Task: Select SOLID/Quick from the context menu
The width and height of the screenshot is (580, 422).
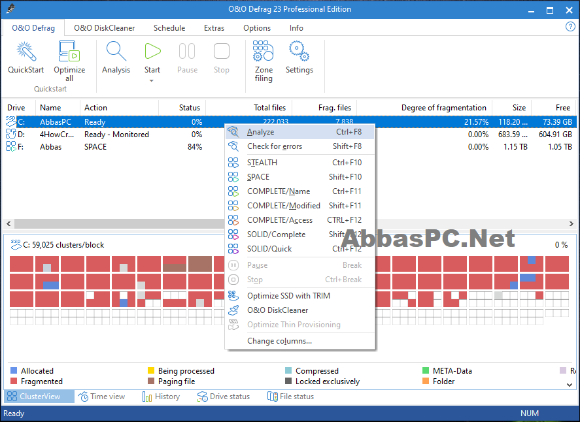Action: click(x=300, y=249)
